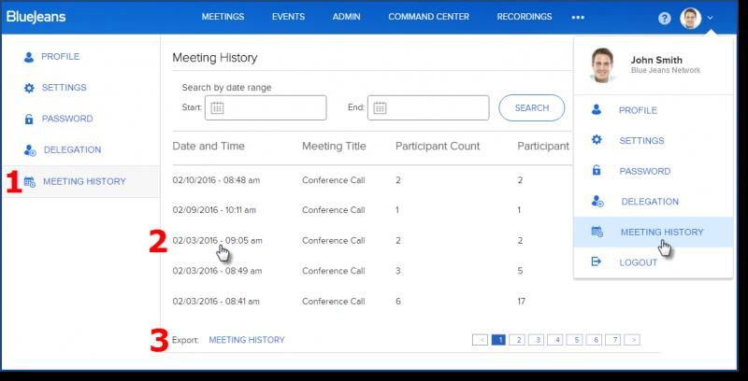Viewport: 748px width, 381px height.
Task: Open the 02/03/2016 - 08:49 am meeting
Action: tap(217, 271)
